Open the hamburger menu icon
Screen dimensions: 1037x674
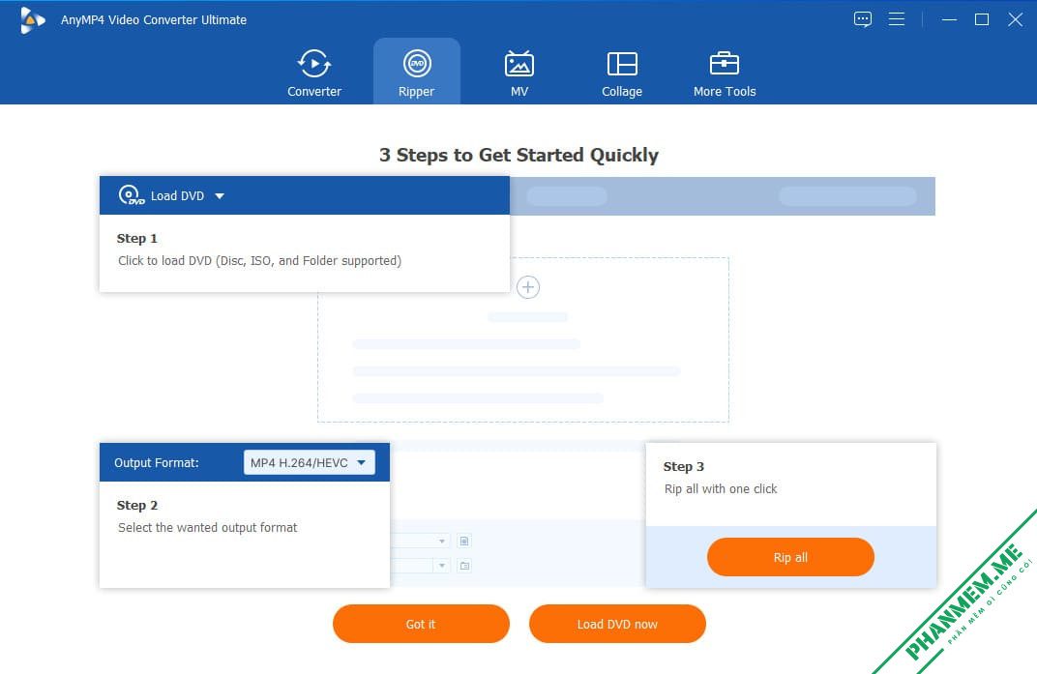896,19
